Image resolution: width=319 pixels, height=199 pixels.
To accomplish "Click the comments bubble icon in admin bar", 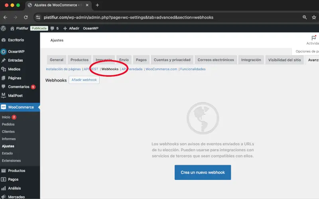I will point(52,28).
